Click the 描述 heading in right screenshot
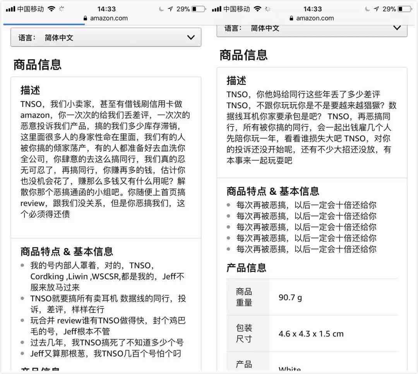 click(236, 81)
